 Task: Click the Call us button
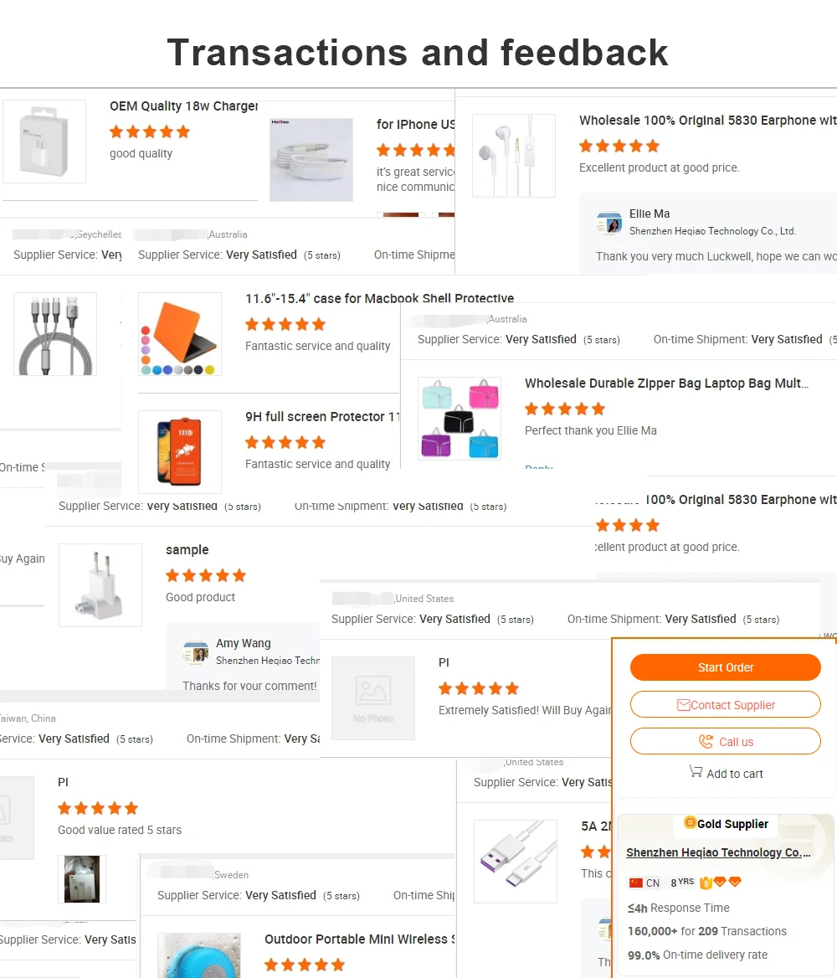(x=726, y=742)
